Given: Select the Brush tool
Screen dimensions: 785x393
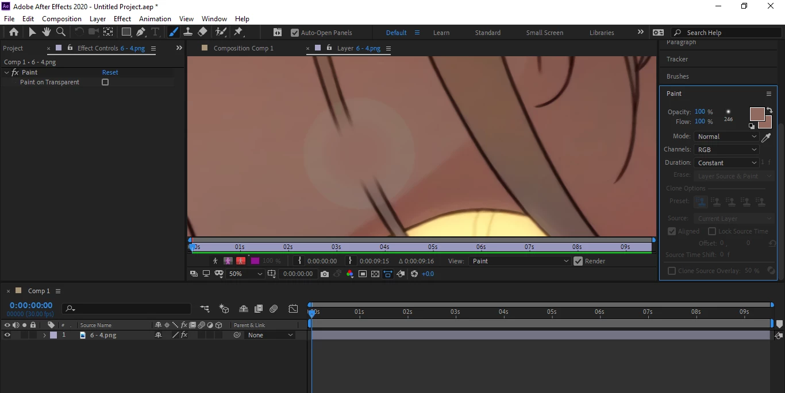Looking at the screenshot, I should tap(173, 32).
